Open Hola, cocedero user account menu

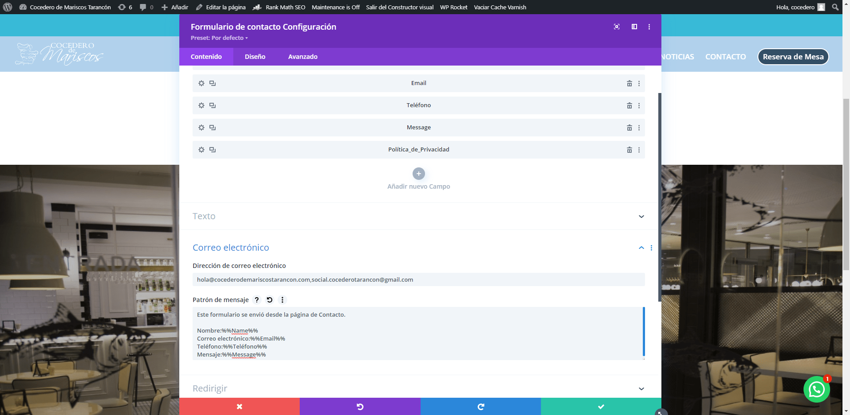(x=800, y=7)
